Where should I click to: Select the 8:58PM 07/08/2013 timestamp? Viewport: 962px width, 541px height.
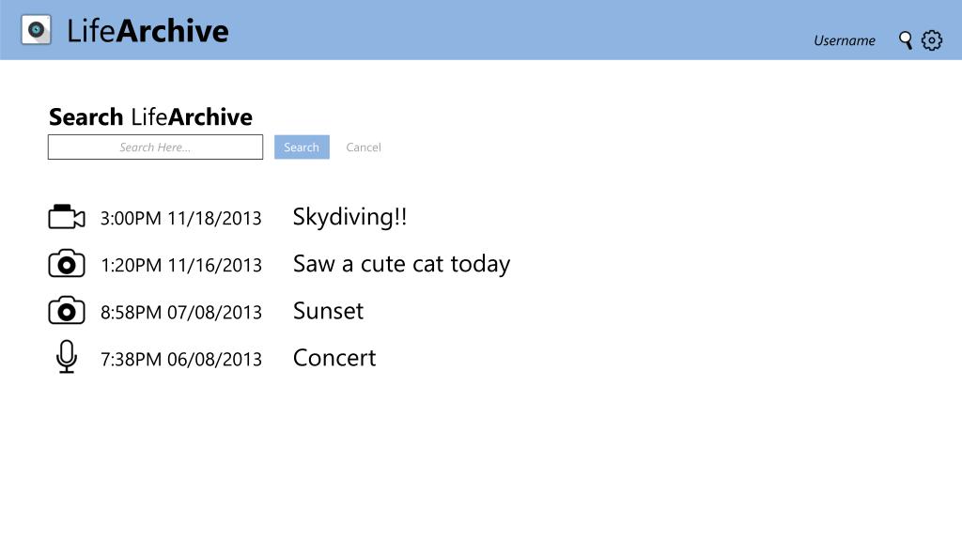point(181,313)
